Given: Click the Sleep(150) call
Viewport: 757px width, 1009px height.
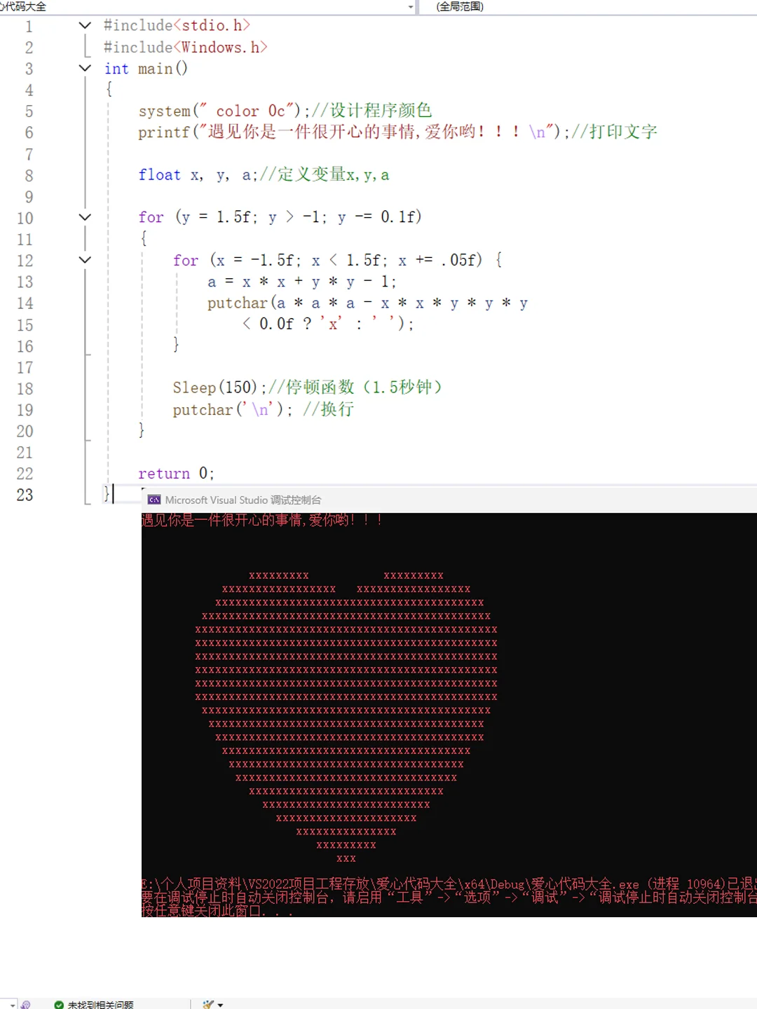Looking at the screenshot, I should point(219,387).
